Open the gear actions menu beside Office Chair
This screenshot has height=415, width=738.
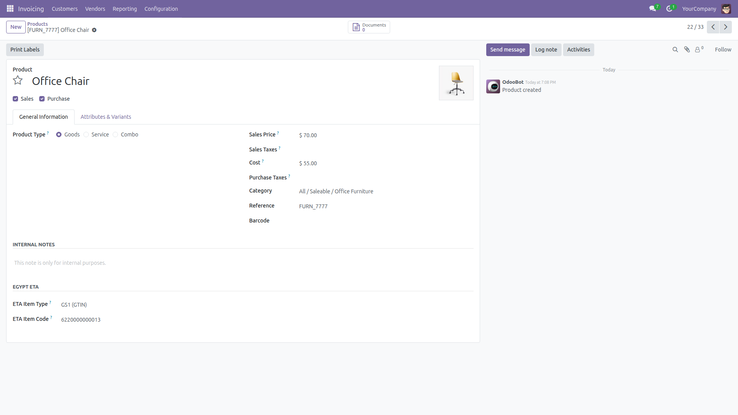94,30
